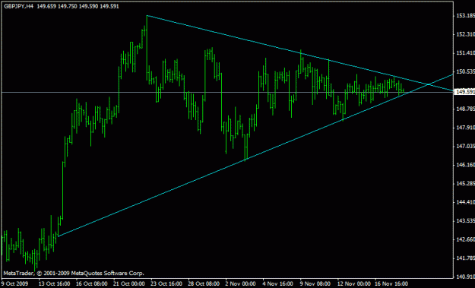
Task: Click the 152.310 price axis label
Action: coord(465,34)
